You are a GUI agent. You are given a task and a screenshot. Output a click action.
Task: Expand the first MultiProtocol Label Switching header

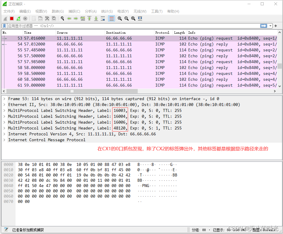(4, 110)
